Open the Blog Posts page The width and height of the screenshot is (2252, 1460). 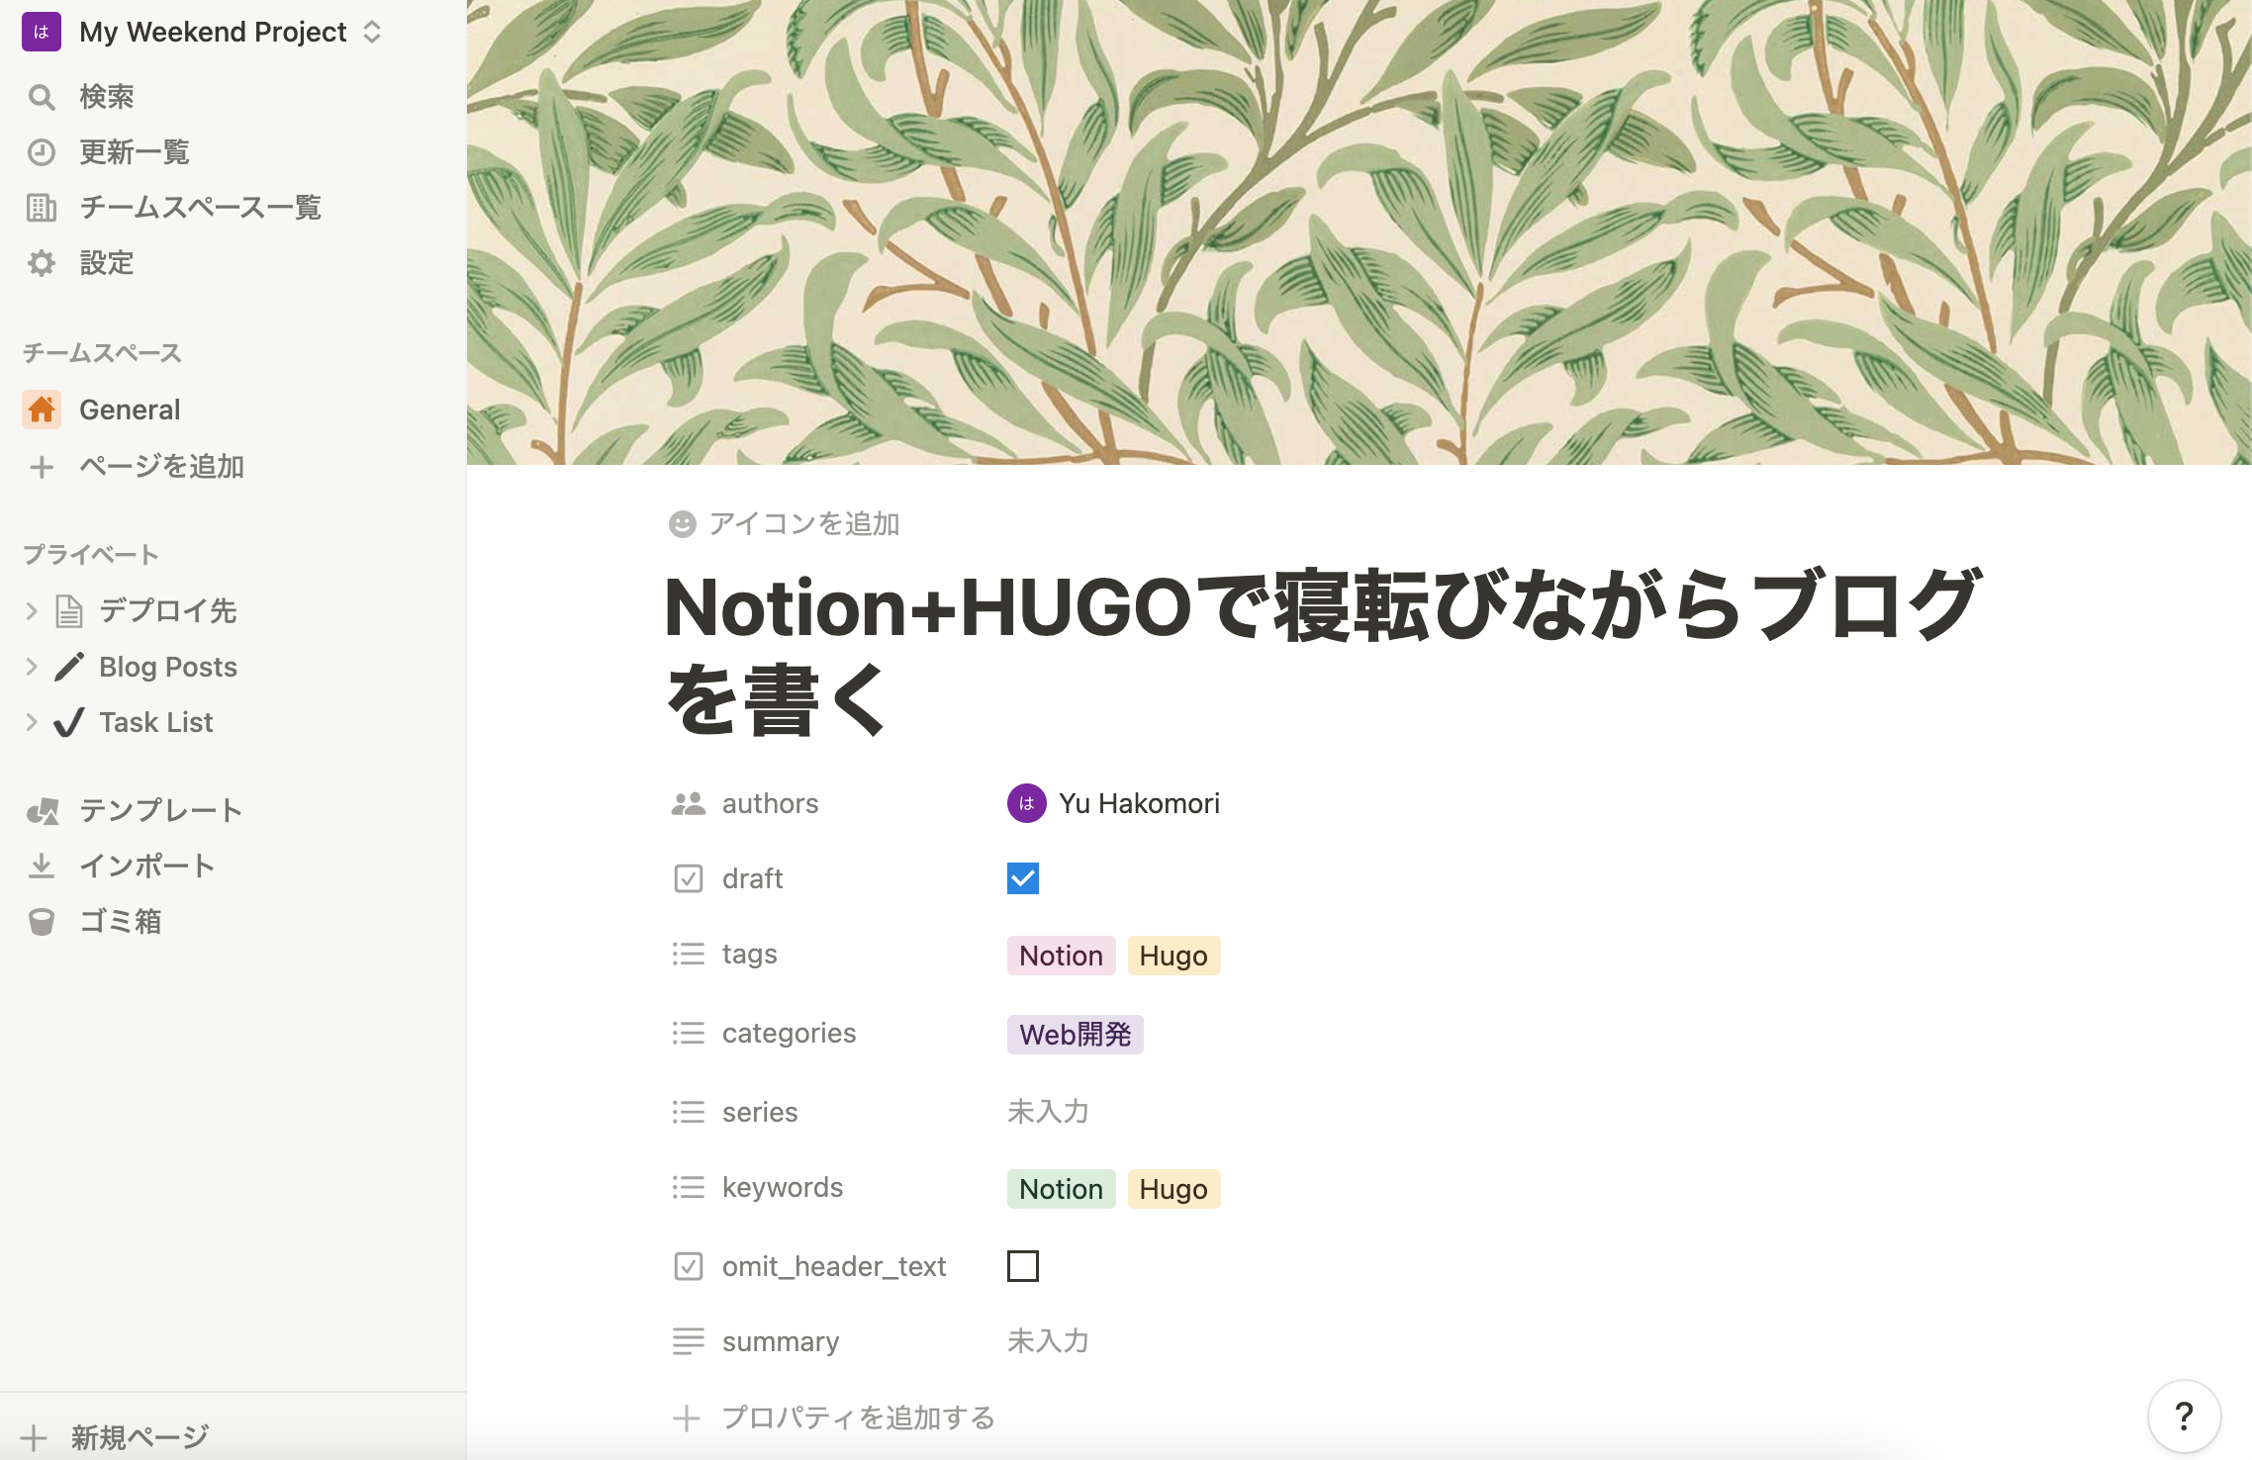[x=168, y=667]
